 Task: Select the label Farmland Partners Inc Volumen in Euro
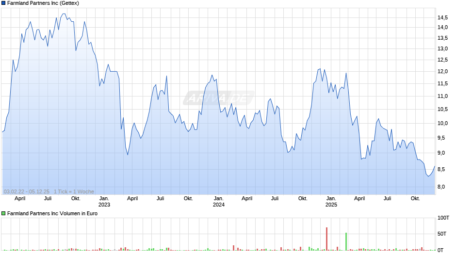(x=52, y=213)
